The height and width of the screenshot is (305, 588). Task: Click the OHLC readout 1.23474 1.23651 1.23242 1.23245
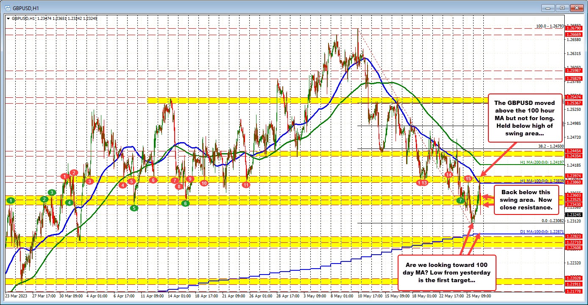pyautogui.click(x=67, y=18)
